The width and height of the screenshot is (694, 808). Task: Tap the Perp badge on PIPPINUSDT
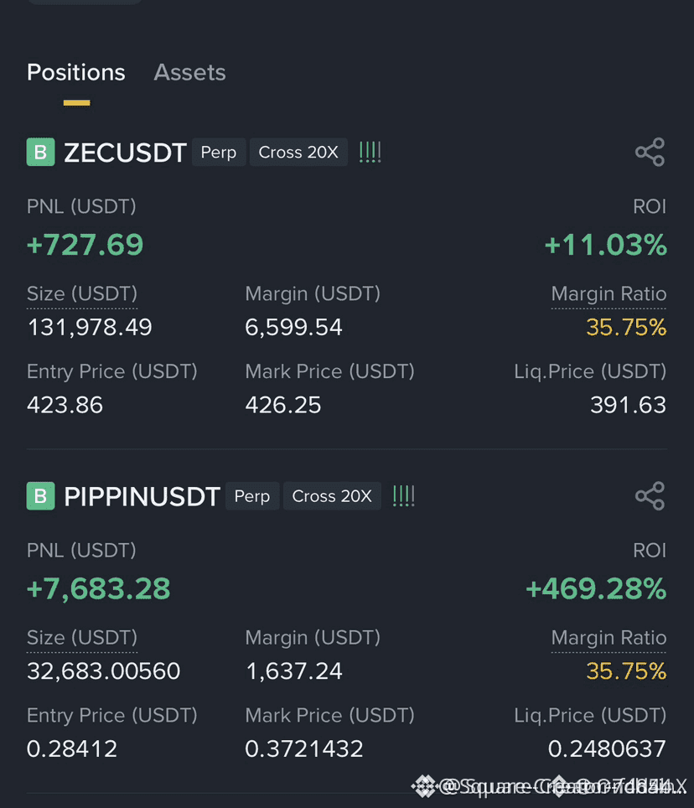coord(252,496)
